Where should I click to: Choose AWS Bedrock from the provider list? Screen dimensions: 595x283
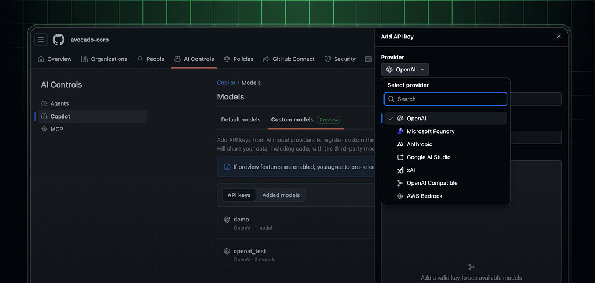point(446,196)
